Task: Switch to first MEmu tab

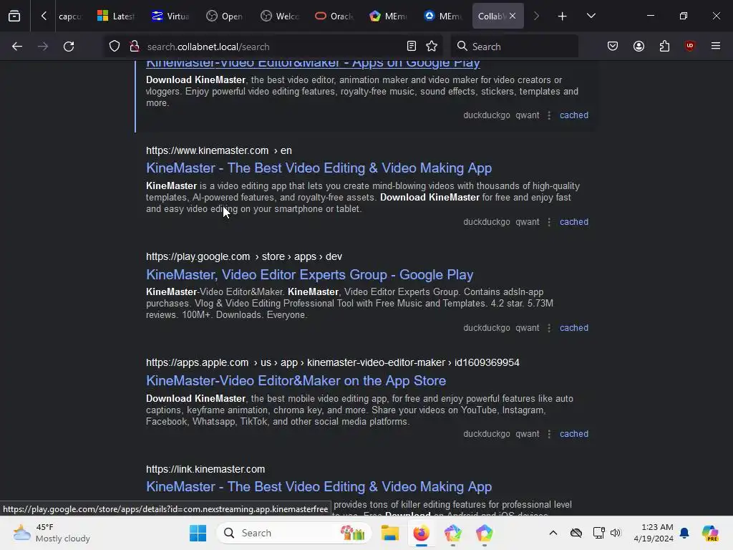Action: tap(388, 16)
